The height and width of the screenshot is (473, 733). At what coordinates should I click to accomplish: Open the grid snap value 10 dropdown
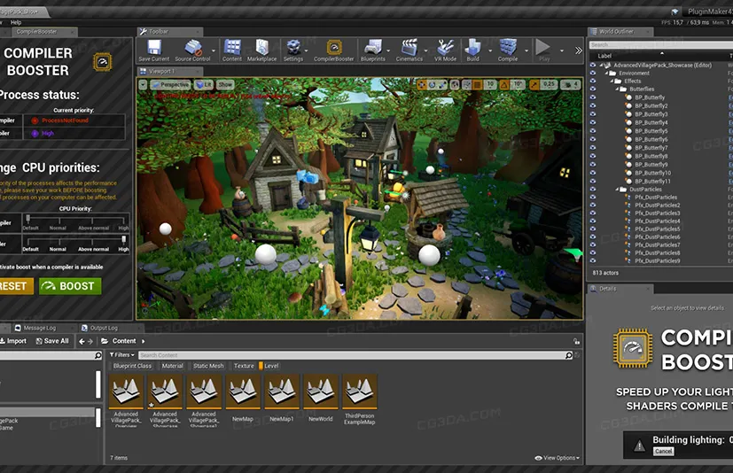pos(490,85)
